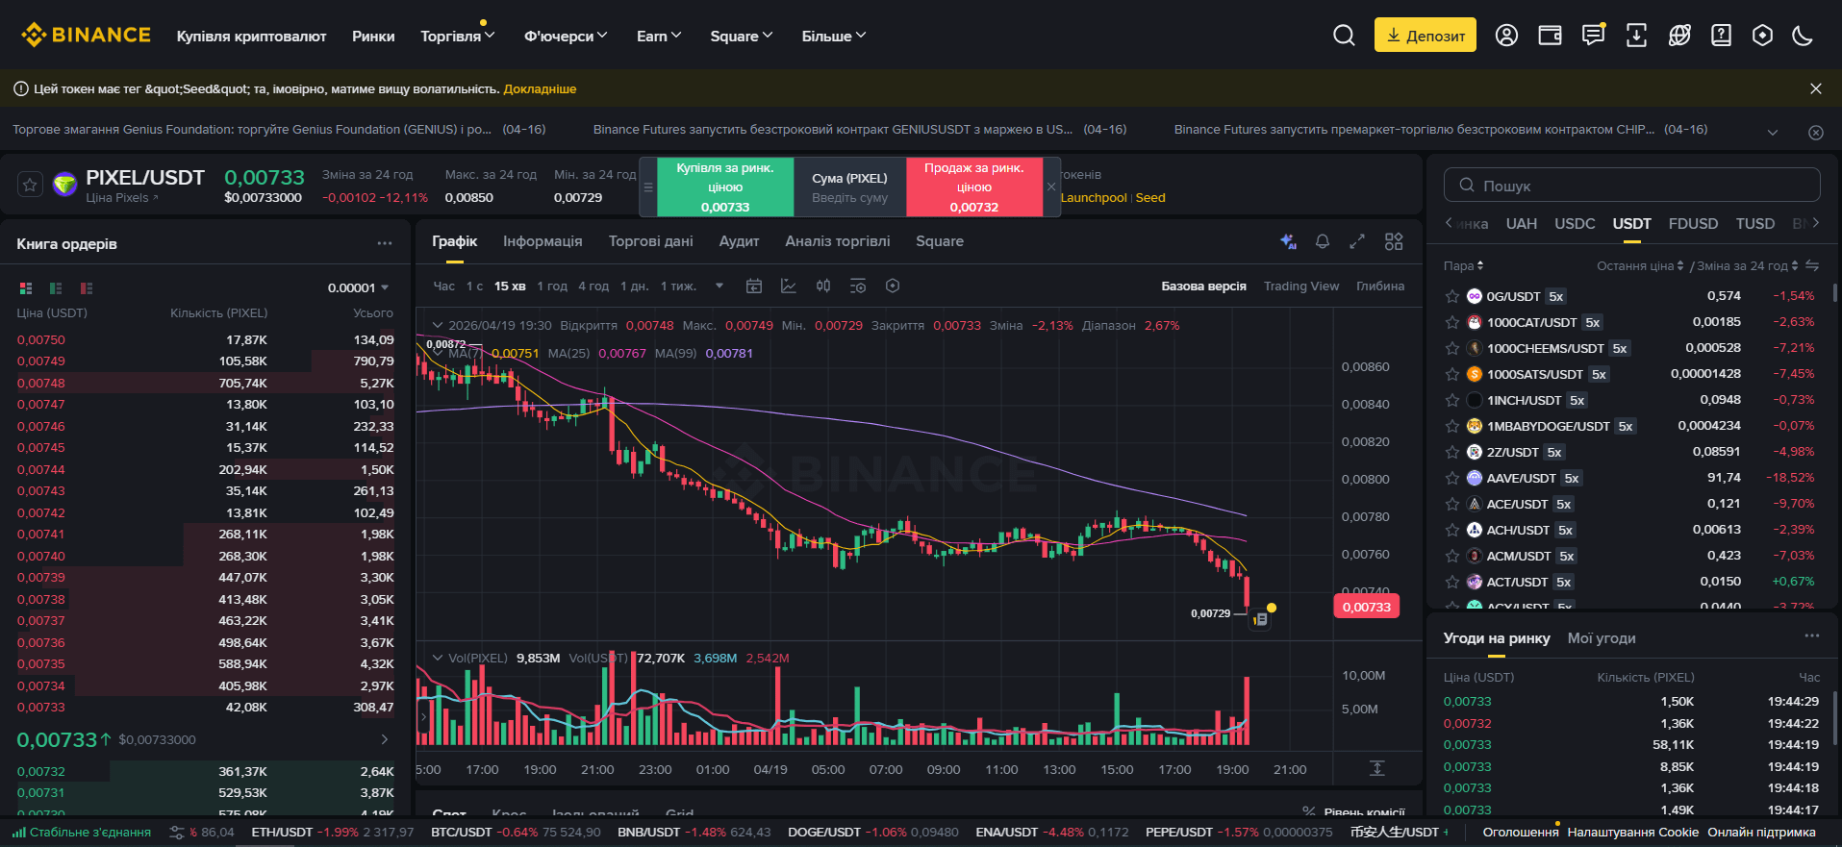The image size is (1842, 847).
Task: Click the Докладніше link in warning
Action: [540, 88]
